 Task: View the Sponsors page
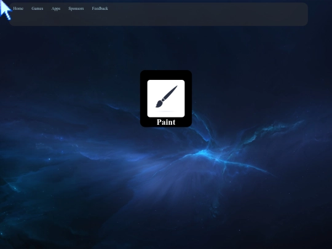(x=76, y=9)
